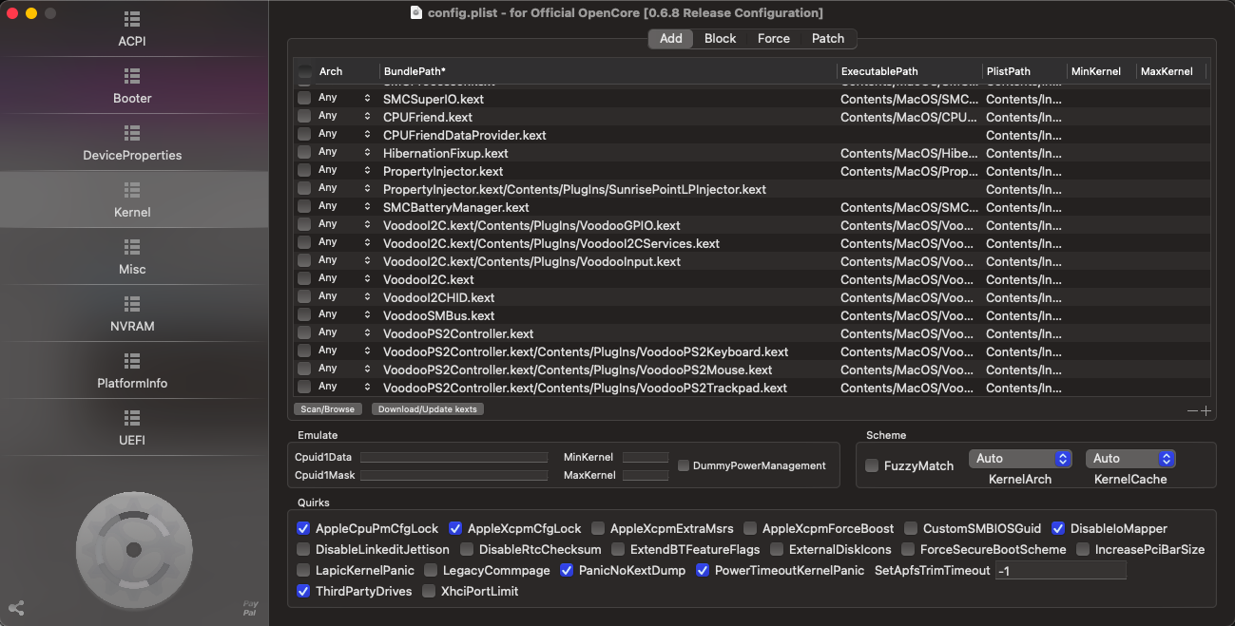Open the KernelArch Auto dropdown
Image resolution: width=1235 pixels, height=626 pixels.
(1020, 459)
